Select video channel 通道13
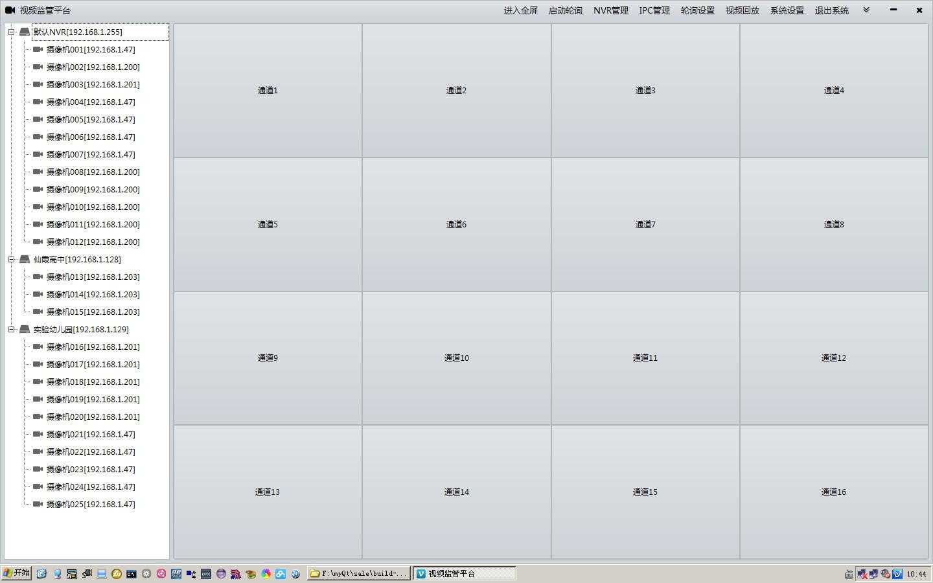Image resolution: width=933 pixels, height=583 pixels. (x=268, y=492)
